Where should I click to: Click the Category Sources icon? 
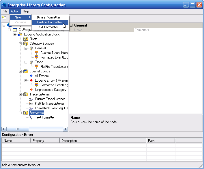(x=26, y=44)
